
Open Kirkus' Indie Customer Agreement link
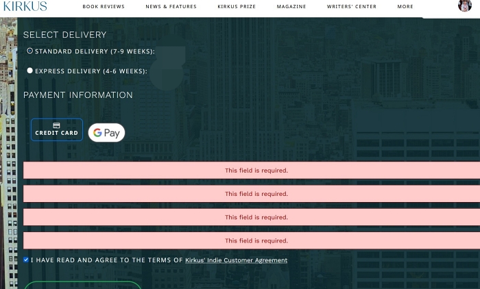(x=236, y=260)
